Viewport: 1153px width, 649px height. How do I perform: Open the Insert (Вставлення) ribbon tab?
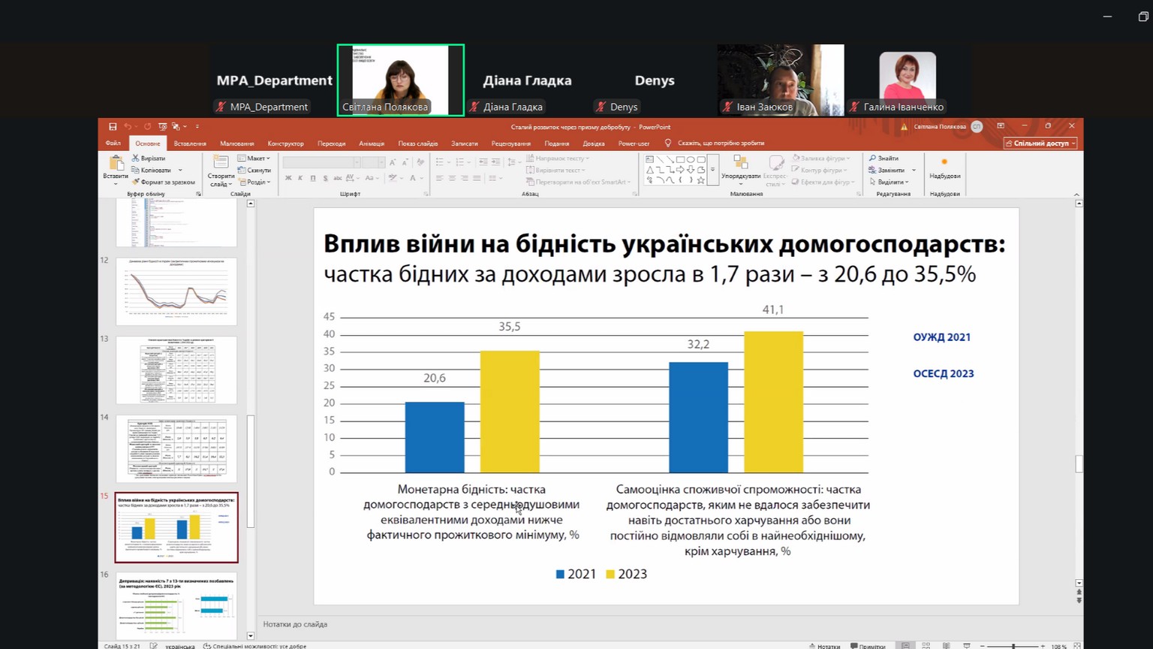(x=190, y=143)
